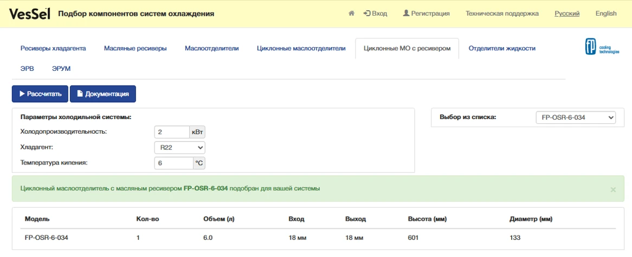Viewport: 632px width, 257px height.
Task: Click the Выход column header
Action: pyautogui.click(x=356, y=219)
